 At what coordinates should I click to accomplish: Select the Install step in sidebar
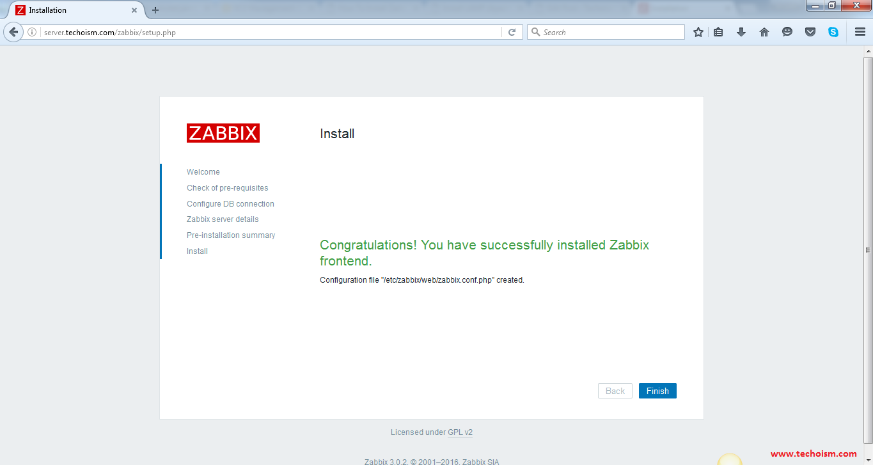197,251
